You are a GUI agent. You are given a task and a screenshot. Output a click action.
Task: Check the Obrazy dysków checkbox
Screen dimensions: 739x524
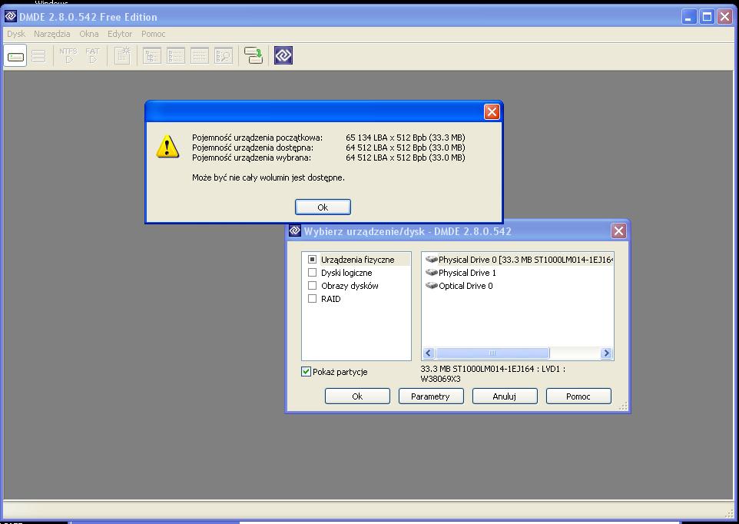[x=312, y=286]
